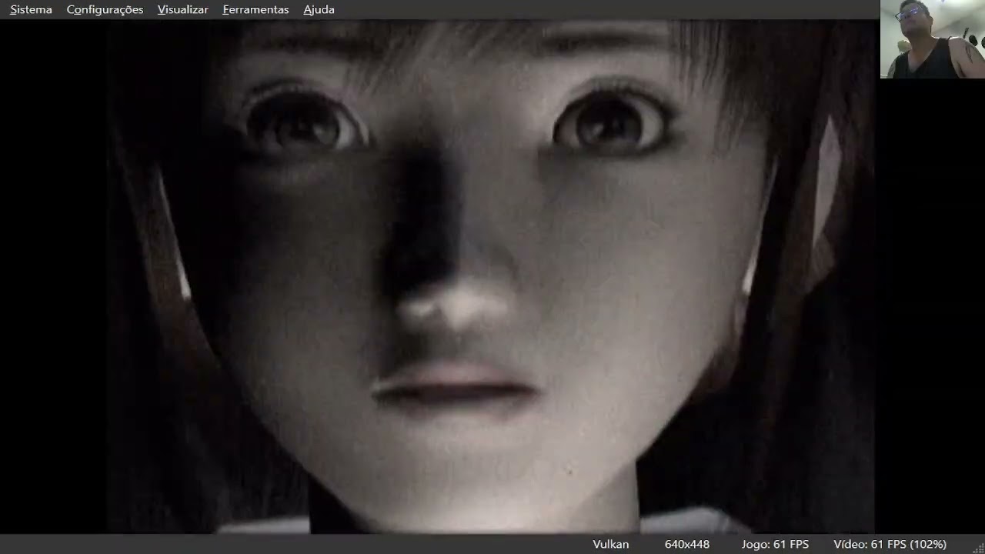Open the Configurações menu
Viewport: 985px width, 554px height.
click(105, 10)
